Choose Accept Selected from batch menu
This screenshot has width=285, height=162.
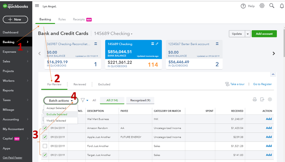click(61, 108)
